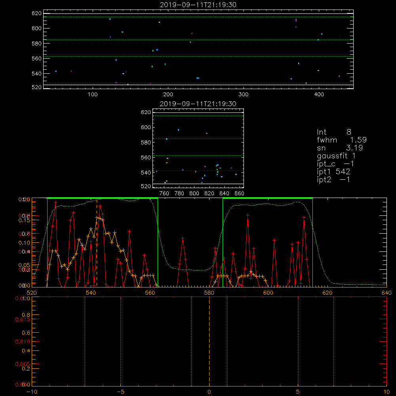Click the '600' x-axis label of the spectrum plot
The image size is (396, 396).
pos(268,293)
